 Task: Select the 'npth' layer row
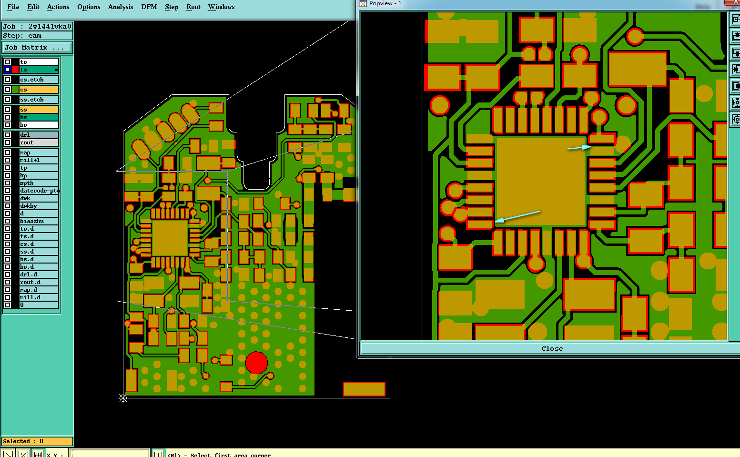pos(39,183)
